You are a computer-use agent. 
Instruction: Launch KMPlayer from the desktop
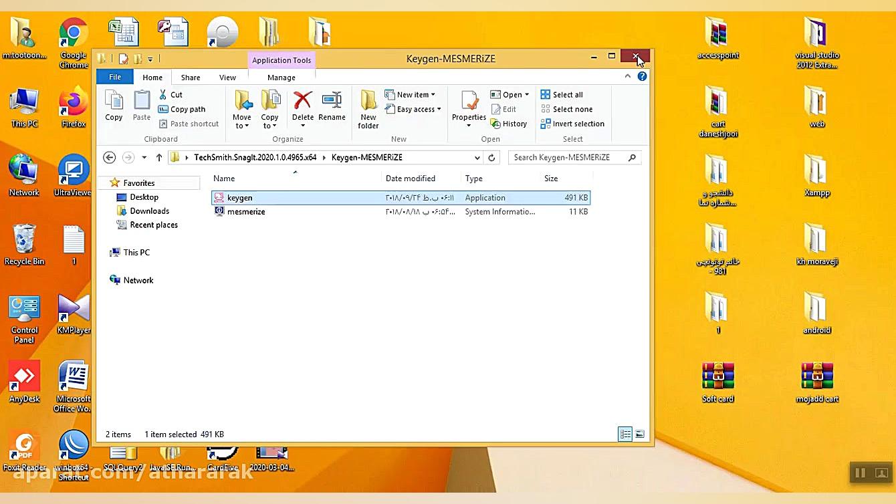(x=72, y=311)
